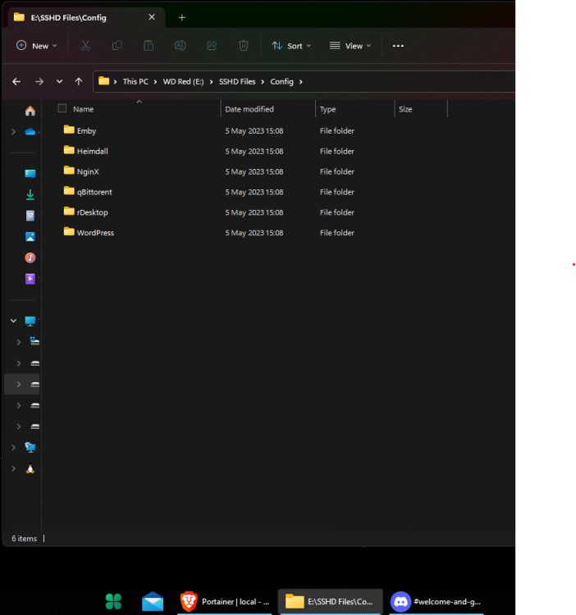Open the Linux penguin entry in sidebar

30,469
